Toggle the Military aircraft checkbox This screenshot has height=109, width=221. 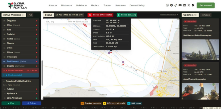coord(104,103)
